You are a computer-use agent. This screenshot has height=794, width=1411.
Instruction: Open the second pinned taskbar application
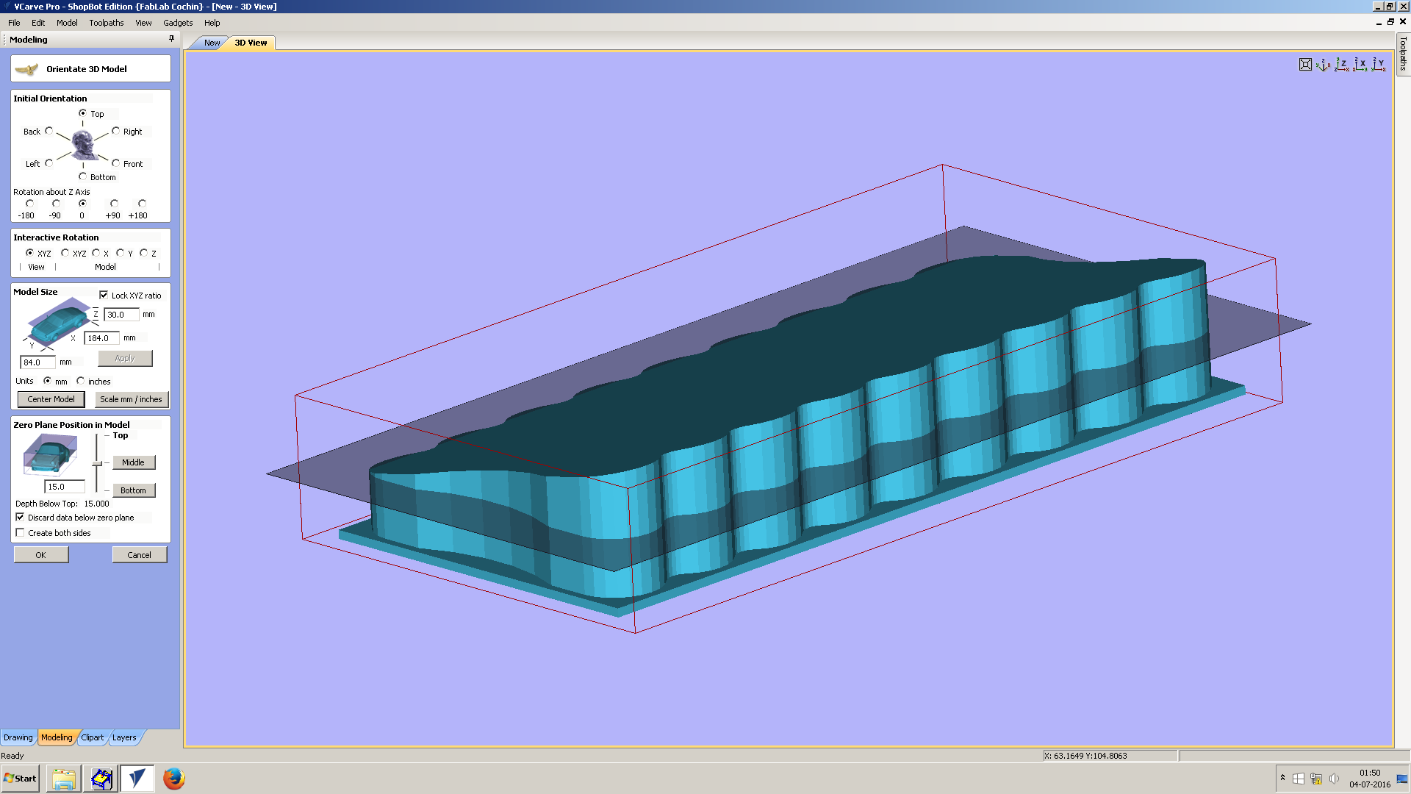(101, 779)
